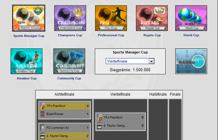
Task: Open the Community Cup text link
Action: (x=69, y=78)
